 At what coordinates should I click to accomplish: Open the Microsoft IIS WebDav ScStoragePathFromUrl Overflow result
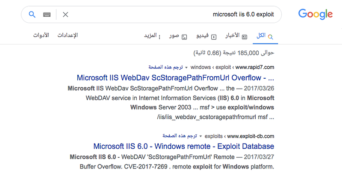(175, 78)
